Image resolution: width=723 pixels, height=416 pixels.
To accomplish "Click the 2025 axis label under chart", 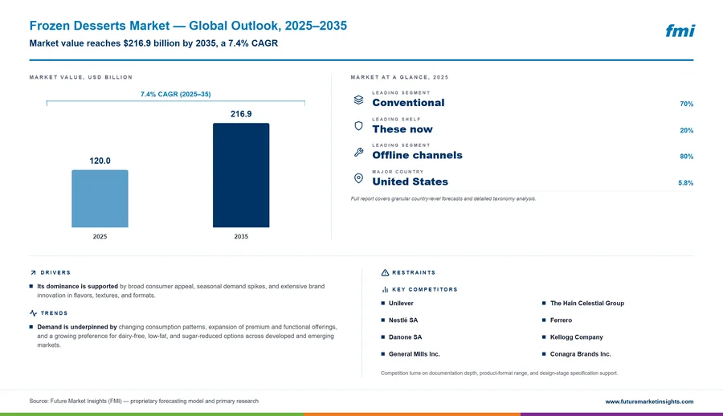I will click(100, 237).
